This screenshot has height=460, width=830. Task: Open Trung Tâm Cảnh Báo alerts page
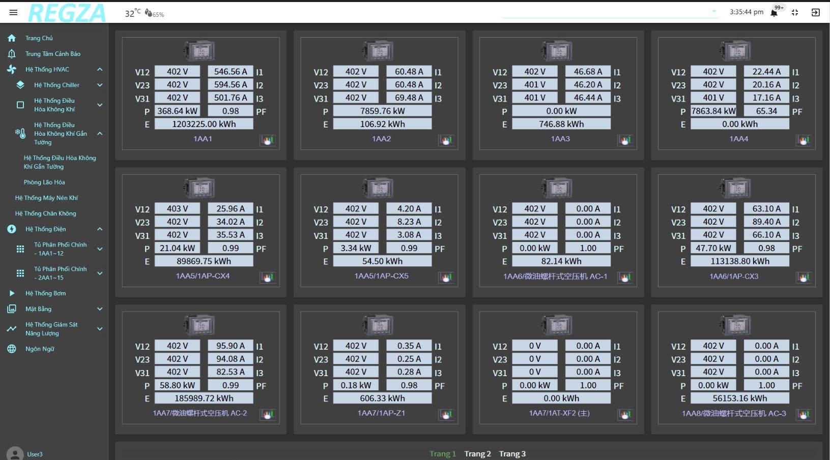pyautogui.click(x=52, y=54)
